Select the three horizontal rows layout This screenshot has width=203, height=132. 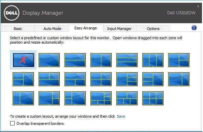tap(127, 60)
